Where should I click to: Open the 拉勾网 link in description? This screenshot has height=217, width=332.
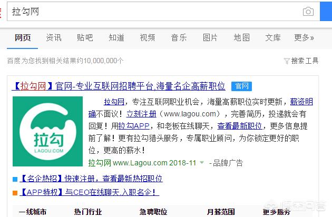[x=114, y=102]
